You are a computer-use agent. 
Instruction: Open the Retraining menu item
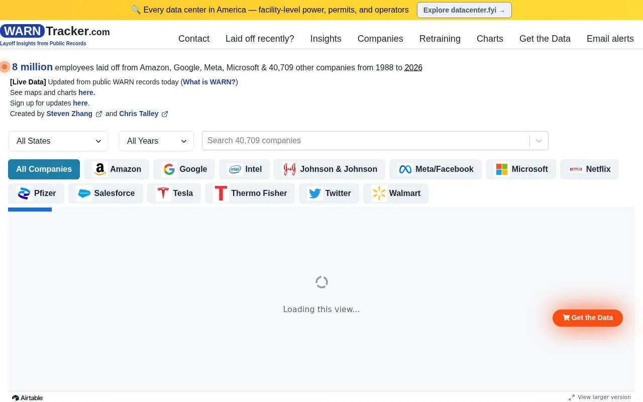[440, 39]
